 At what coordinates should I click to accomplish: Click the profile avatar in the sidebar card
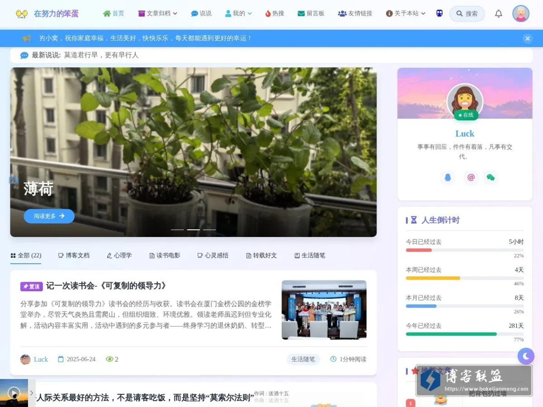point(465,100)
